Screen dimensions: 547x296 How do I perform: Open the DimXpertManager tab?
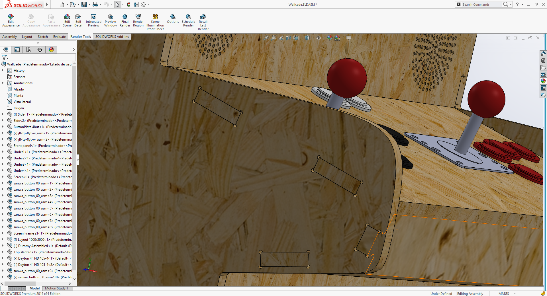point(40,50)
